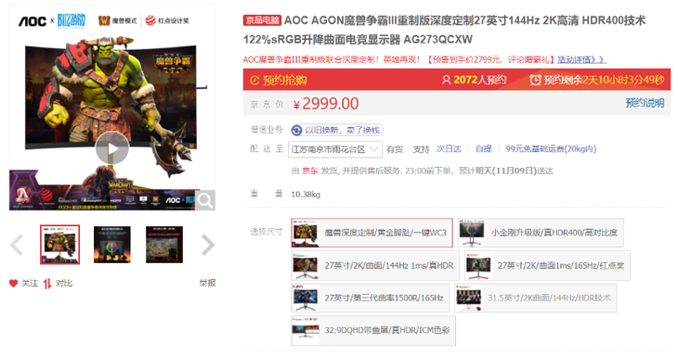Click the 自提 self-pickup link
Screen dimensions: 678x355
point(483,149)
